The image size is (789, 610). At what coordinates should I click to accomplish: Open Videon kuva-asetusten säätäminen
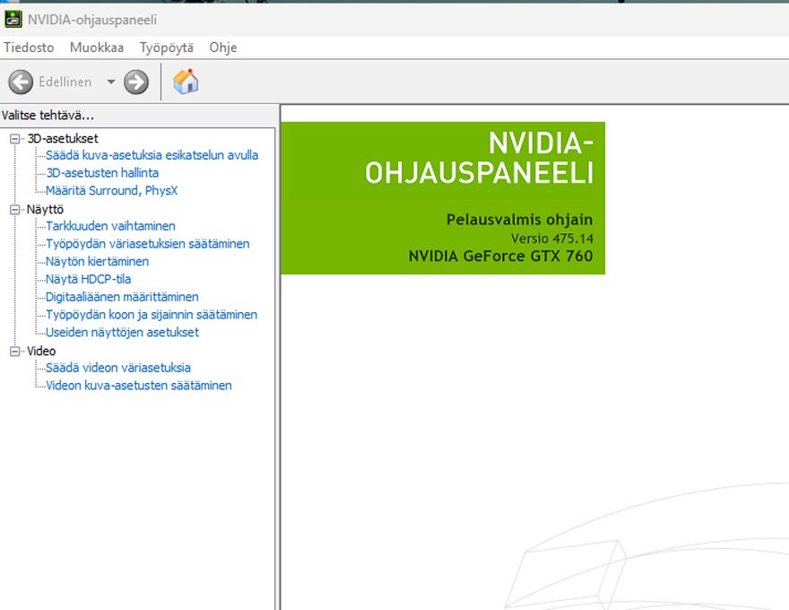(x=139, y=386)
